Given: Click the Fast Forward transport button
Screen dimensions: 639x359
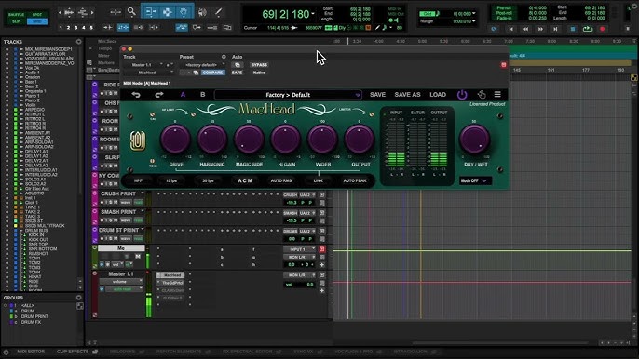Looking at the screenshot, I should tap(540, 29).
